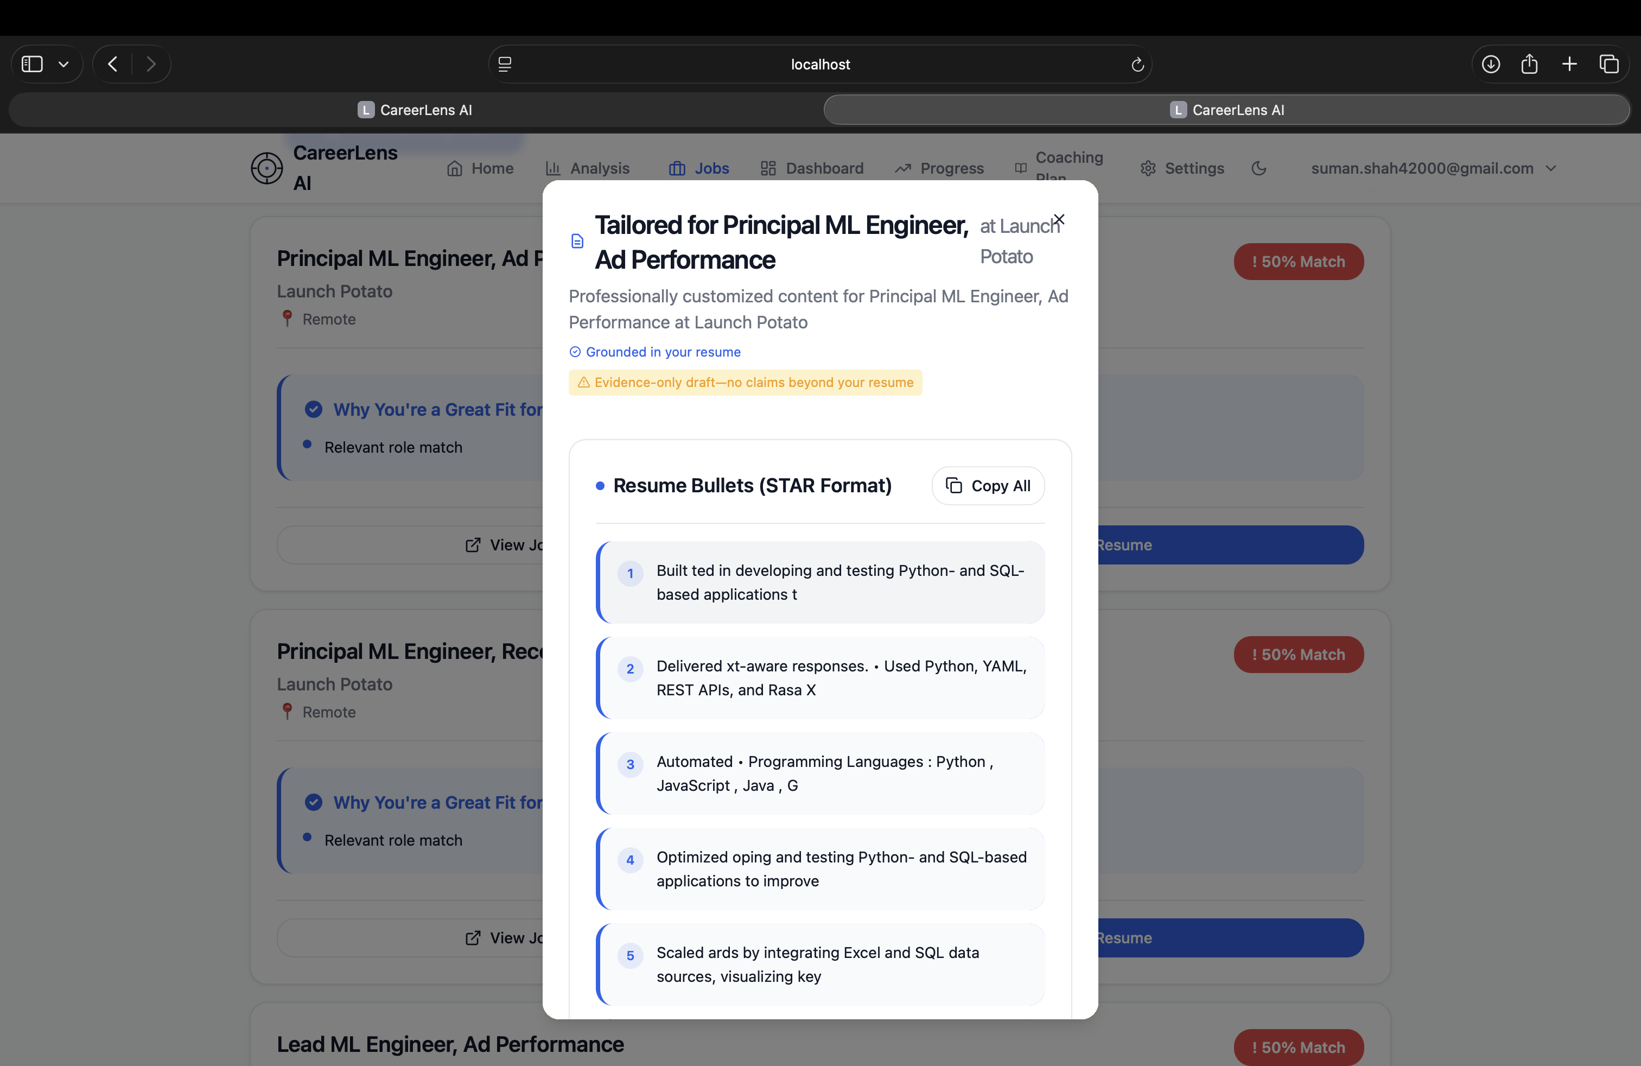1641x1066 pixels.
Task: Select resume bullet number 3
Action: click(x=820, y=773)
